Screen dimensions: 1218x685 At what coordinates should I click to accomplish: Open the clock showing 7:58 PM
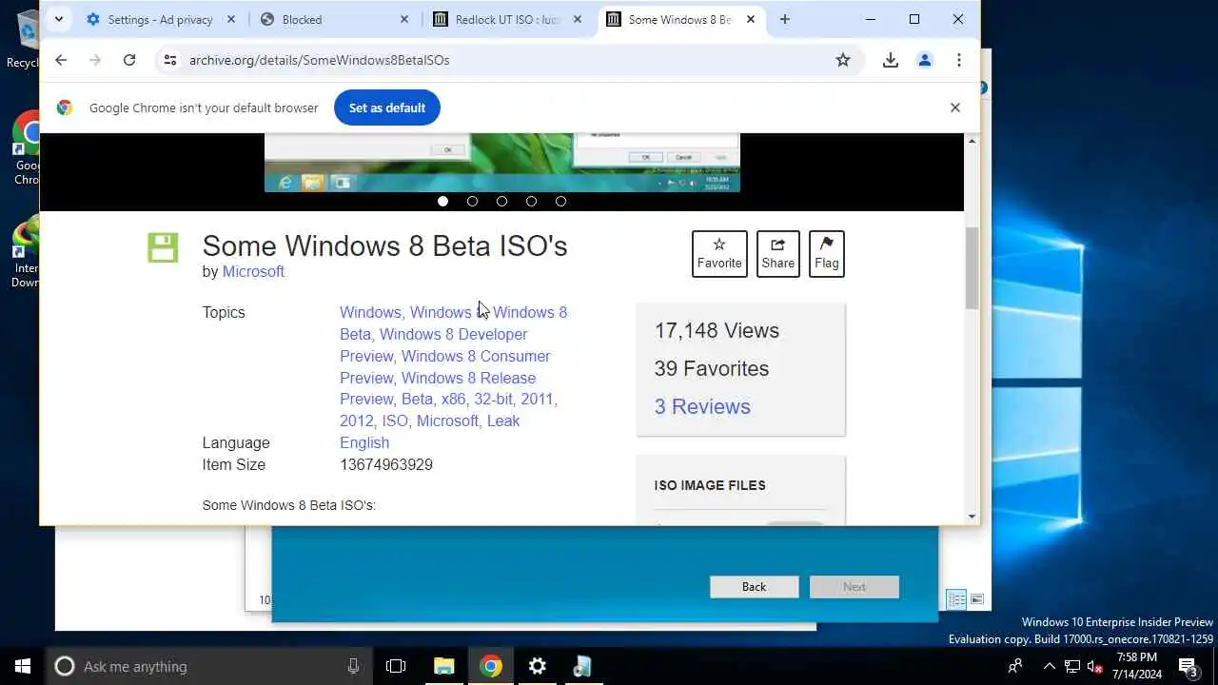[1136, 666]
